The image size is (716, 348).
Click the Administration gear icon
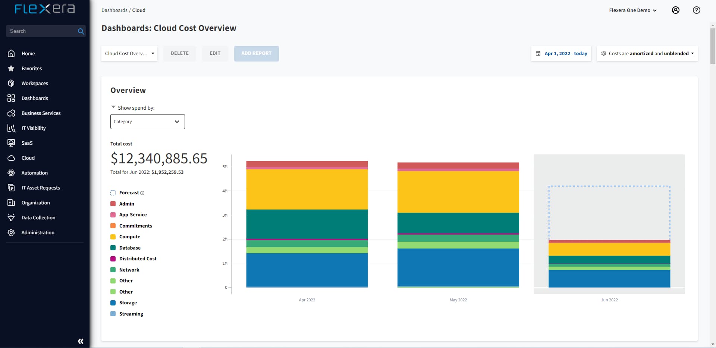(x=11, y=232)
